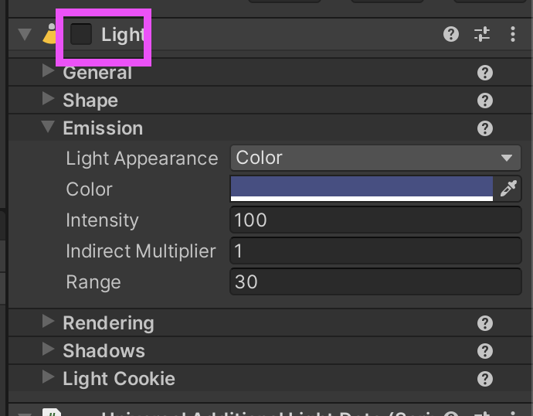Open help for Shape section
The image size is (533, 416).
point(485,101)
